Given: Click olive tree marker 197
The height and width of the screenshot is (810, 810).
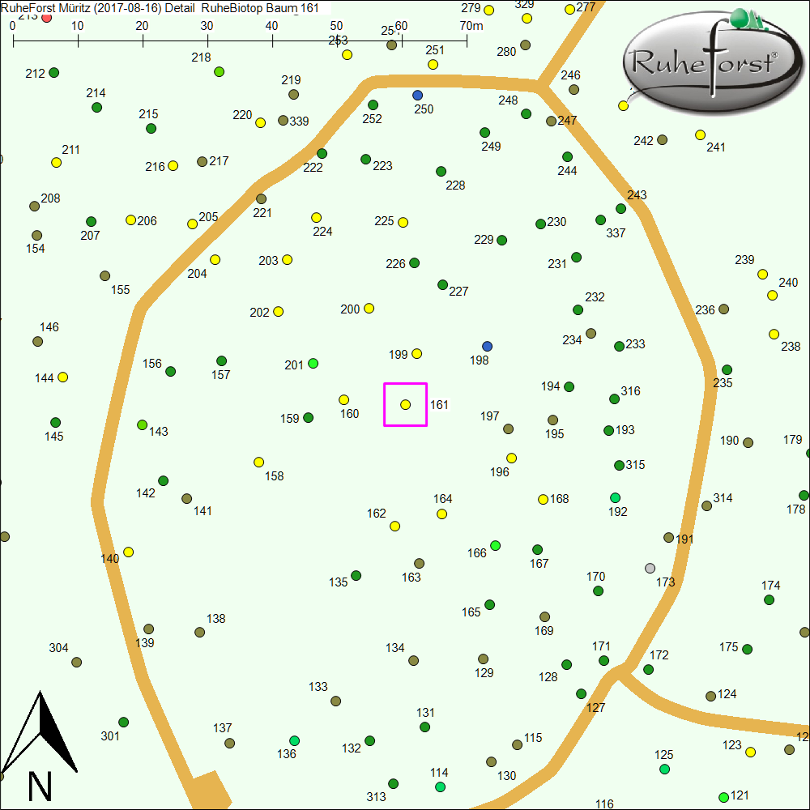Looking at the screenshot, I should (x=508, y=428).
